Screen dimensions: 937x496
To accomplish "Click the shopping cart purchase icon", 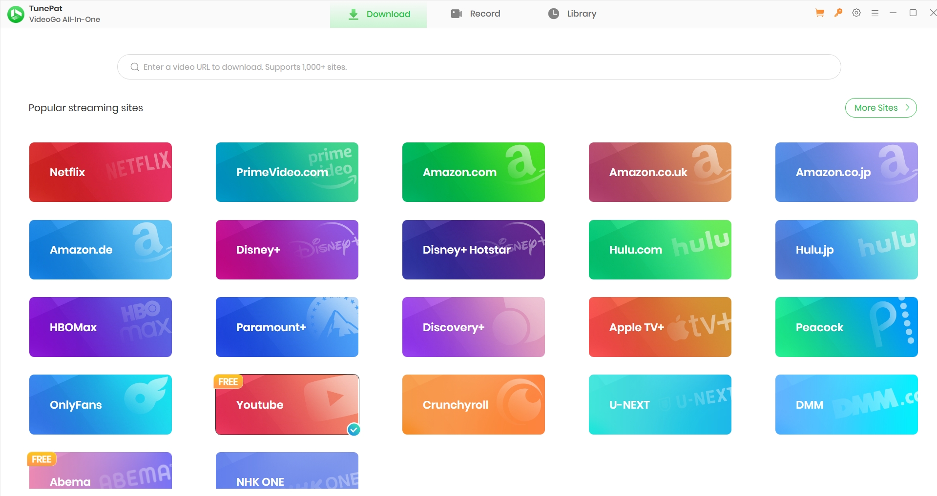I will tap(818, 13).
